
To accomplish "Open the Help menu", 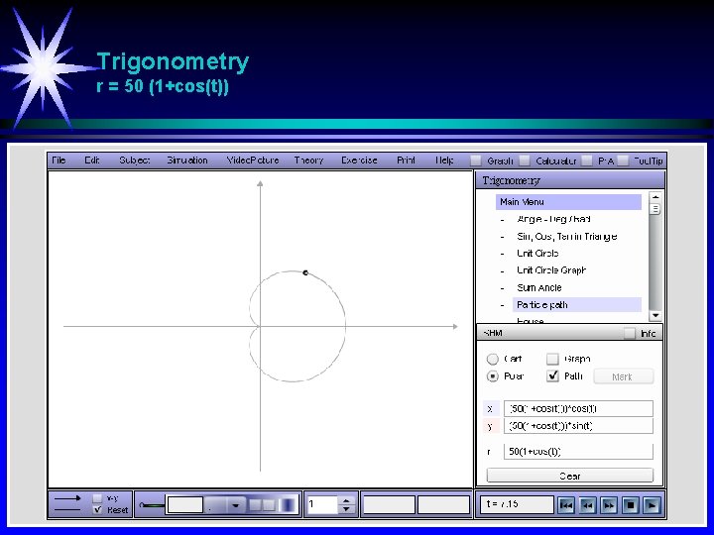I will 444,160.
